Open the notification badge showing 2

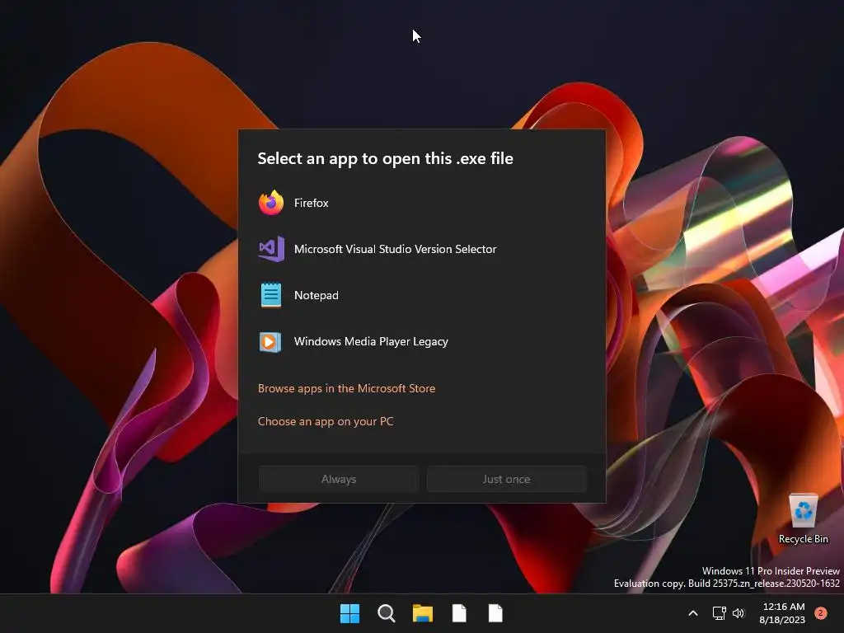[820, 613]
